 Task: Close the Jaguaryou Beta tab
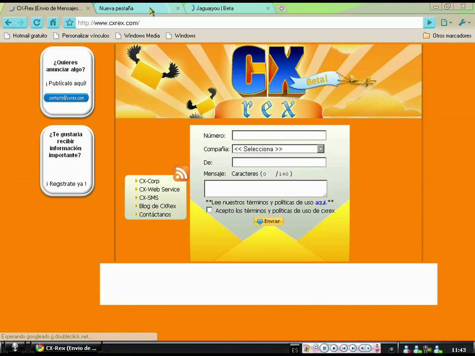[268, 8]
